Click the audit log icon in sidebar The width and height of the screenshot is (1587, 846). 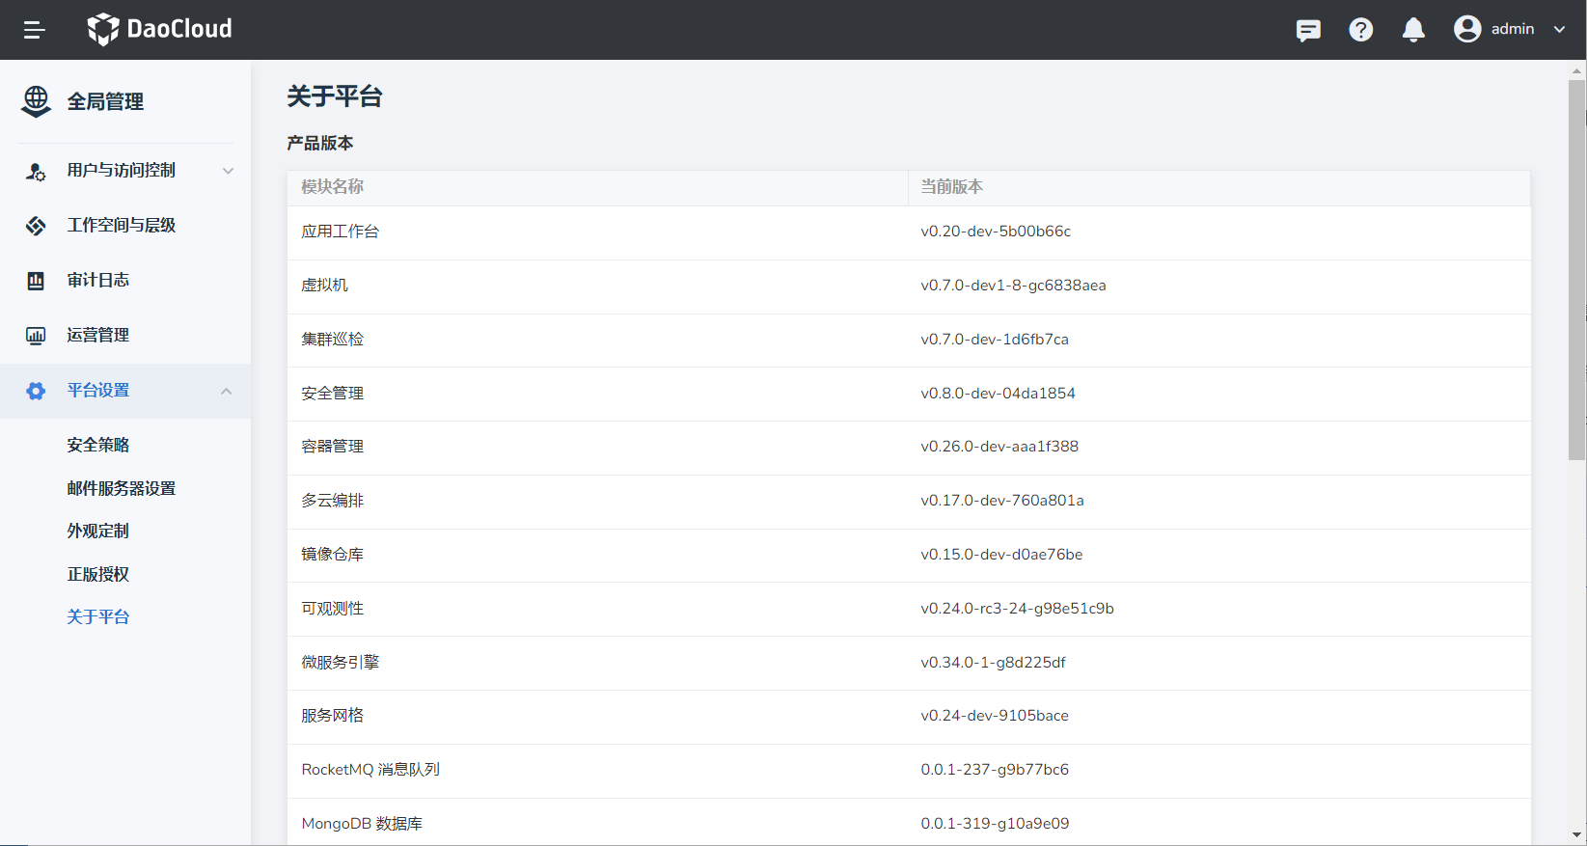click(36, 281)
